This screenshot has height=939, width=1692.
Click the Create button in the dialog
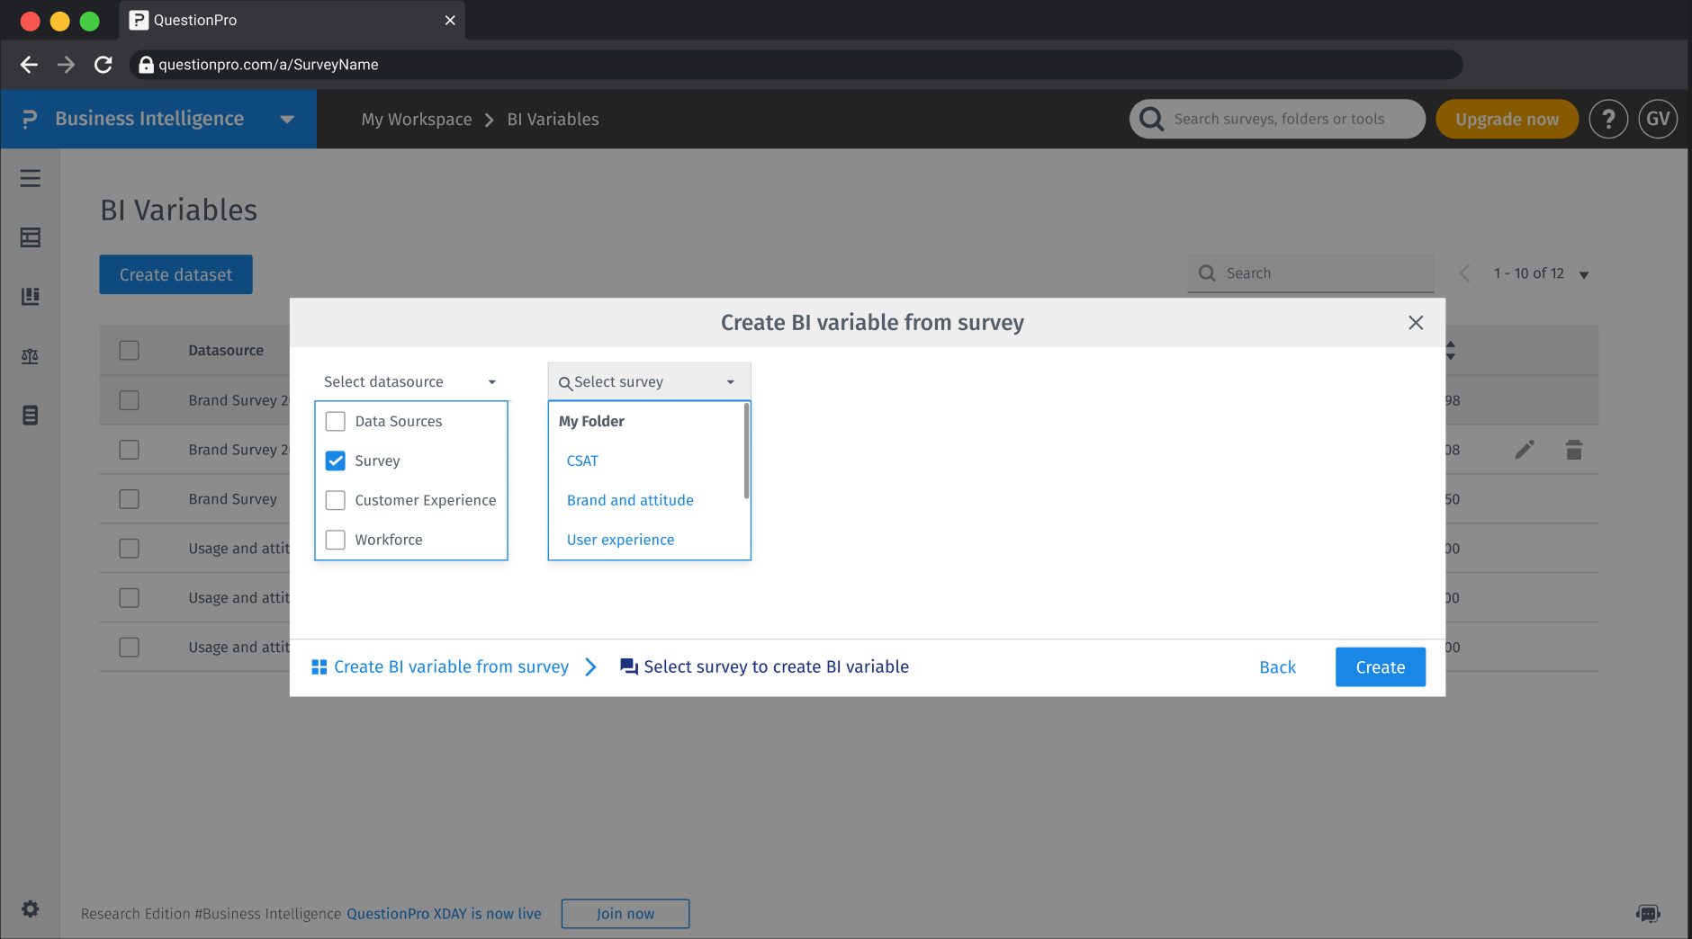tap(1380, 666)
